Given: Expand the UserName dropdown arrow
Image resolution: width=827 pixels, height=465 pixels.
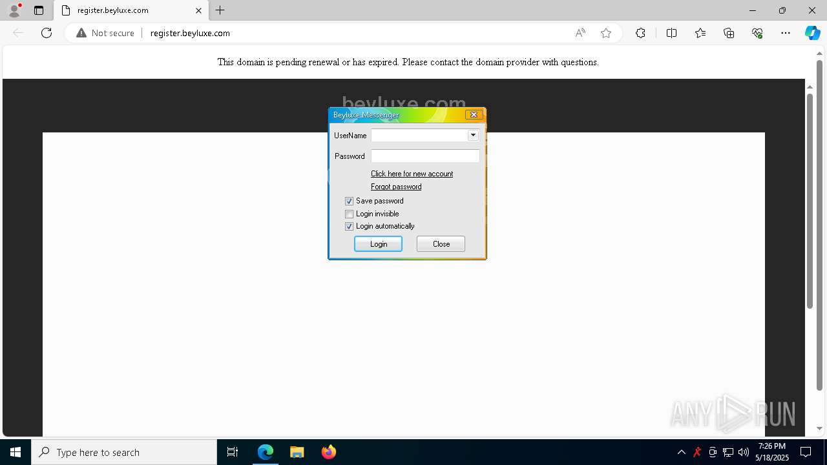Looking at the screenshot, I should 473,135.
